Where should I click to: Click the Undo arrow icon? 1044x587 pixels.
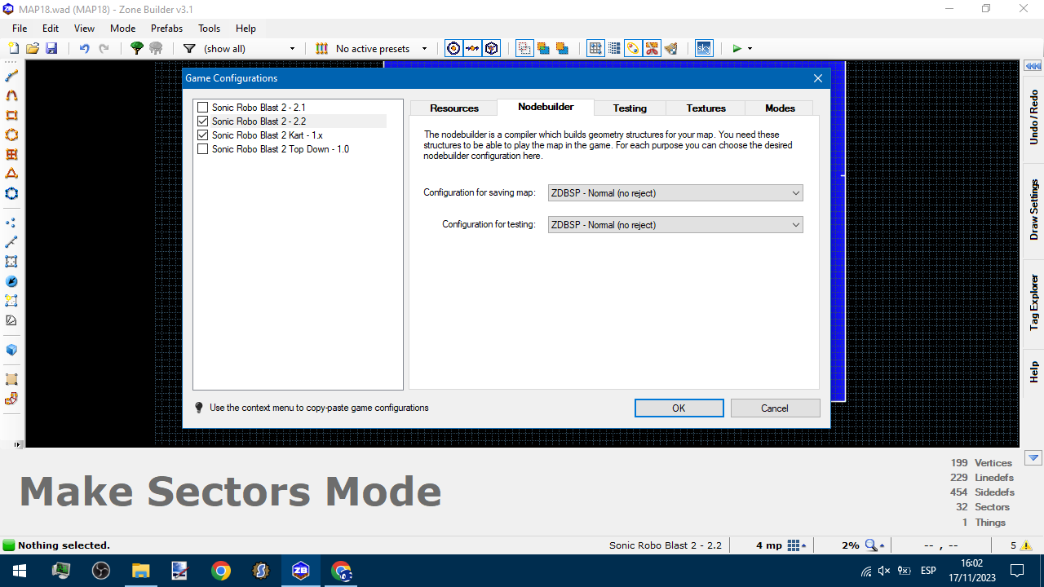[84, 49]
